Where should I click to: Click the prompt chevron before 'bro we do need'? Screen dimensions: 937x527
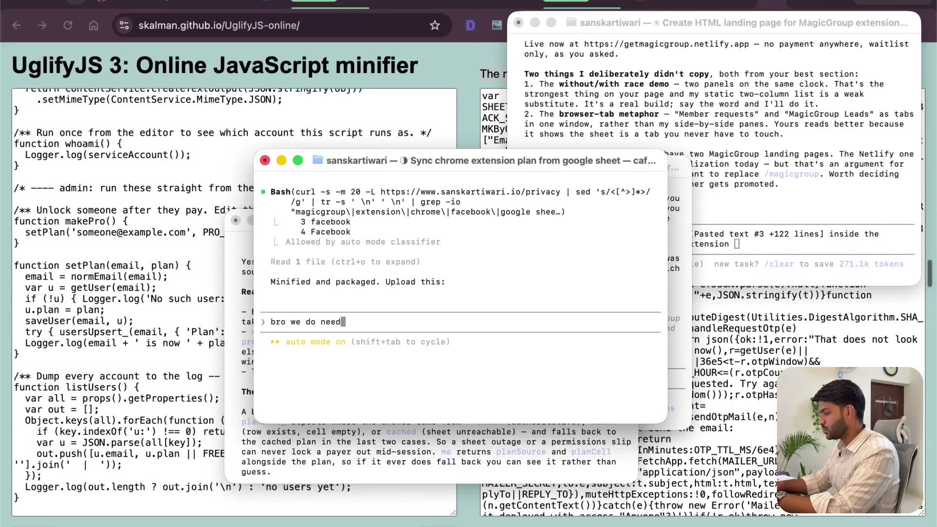pyautogui.click(x=263, y=322)
